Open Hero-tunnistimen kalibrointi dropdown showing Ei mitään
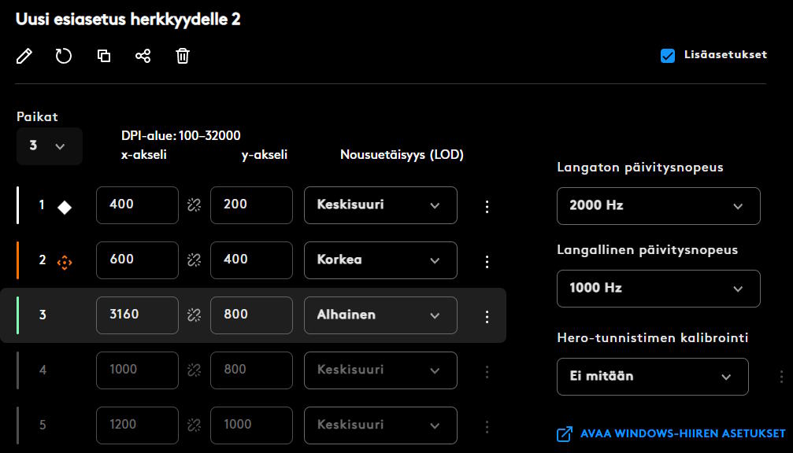 click(652, 377)
